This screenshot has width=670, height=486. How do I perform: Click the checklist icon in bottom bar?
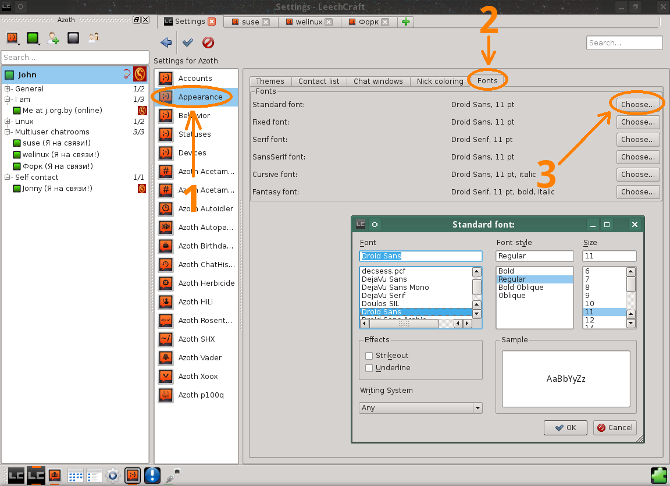pos(94,476)
